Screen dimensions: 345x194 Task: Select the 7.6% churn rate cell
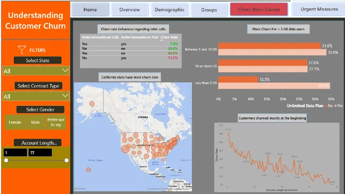174,43
